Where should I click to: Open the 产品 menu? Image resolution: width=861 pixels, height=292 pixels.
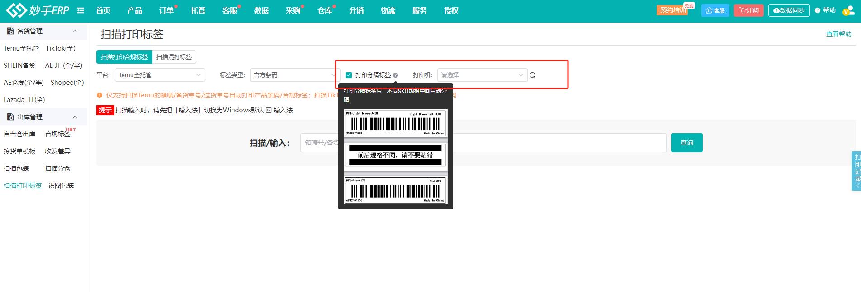[135, 10]
